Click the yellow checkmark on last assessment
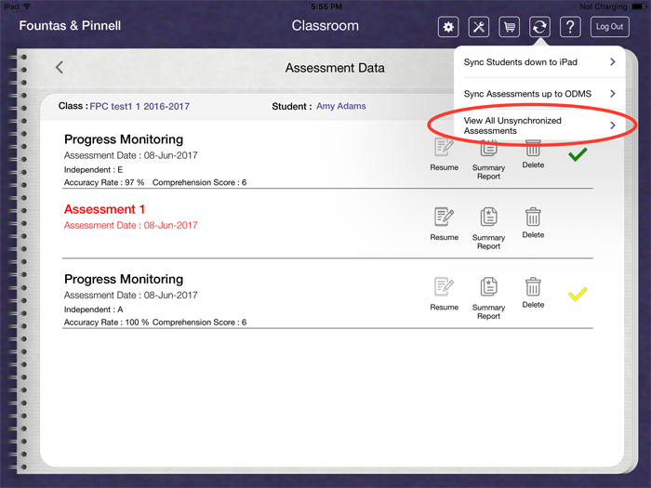The height and width of the screenshot is (488, 651). pyautogui.click(x=578, y=295)
